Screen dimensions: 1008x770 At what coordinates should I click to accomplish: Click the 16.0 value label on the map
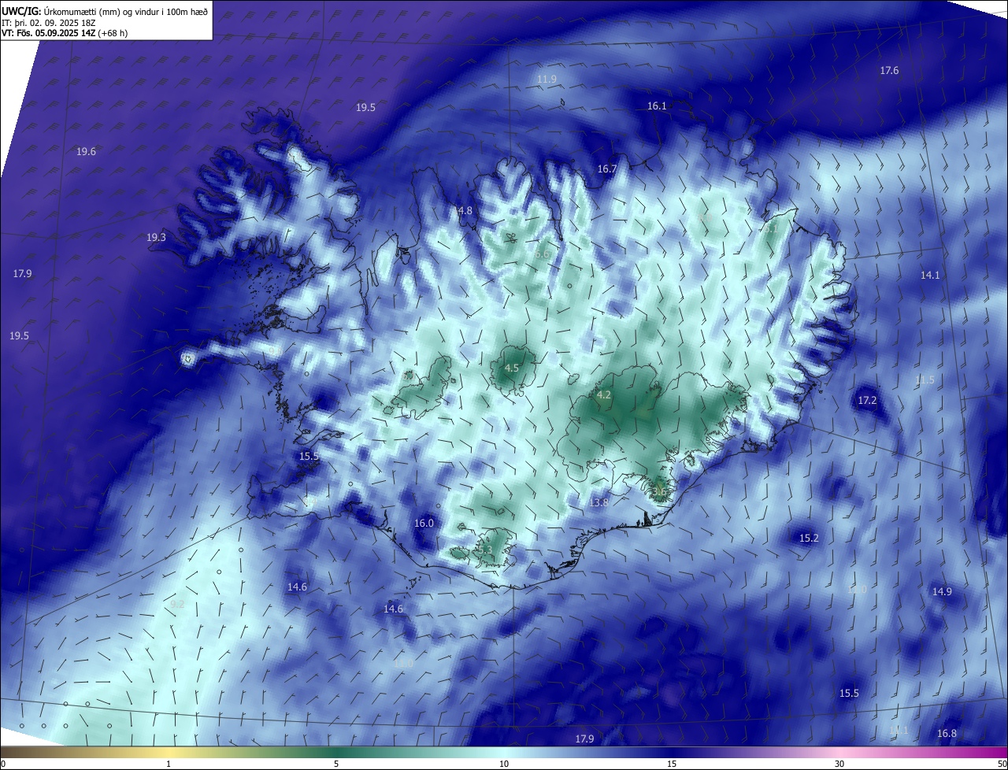click(x=424, y=524)
